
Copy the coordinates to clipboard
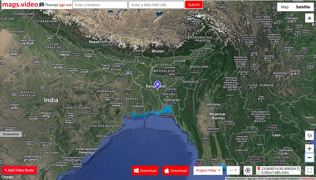pyautogui.click(x=298, y=169)
